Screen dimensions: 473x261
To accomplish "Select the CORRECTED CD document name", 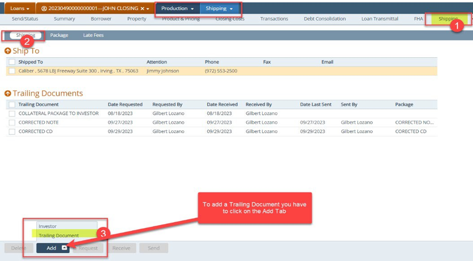I will (35, 131).
